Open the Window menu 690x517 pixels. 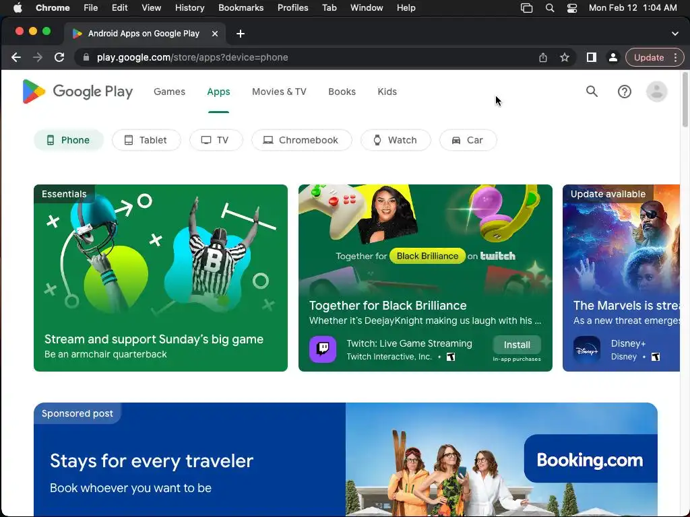(x=367, y=7)
